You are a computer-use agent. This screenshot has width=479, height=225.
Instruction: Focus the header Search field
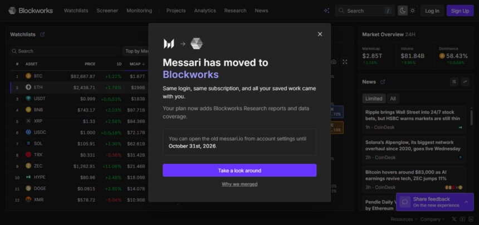[x=365, y=11]
